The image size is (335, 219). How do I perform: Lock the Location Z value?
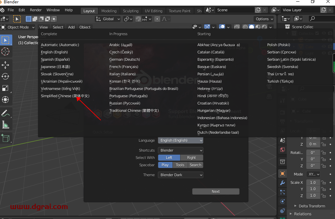[324, 144]
